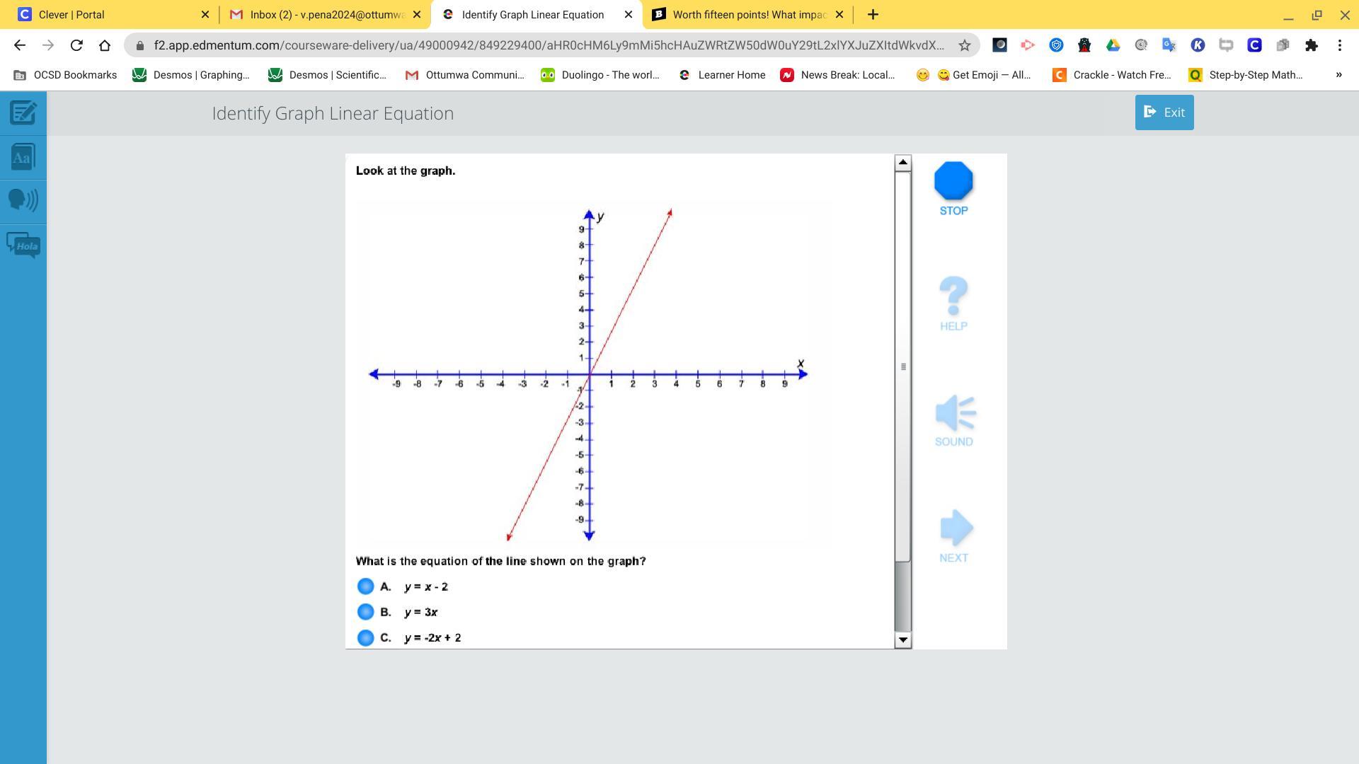Open the notes pencil tool in sidebar
This screenshot has height=764, width=1359.
[23, 112]
